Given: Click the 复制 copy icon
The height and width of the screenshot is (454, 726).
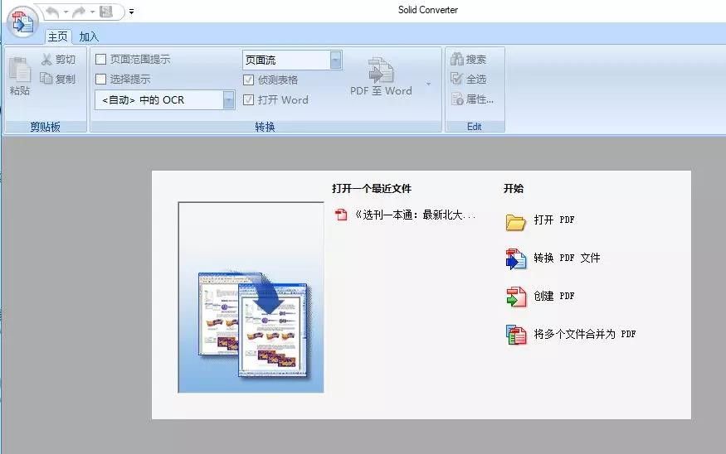Looking at the screenshot, I should [46, 79].
